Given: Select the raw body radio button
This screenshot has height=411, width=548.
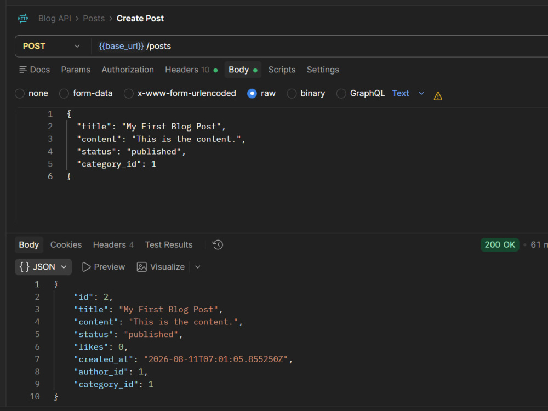Looking at the screenshot, I should (252, 93).
